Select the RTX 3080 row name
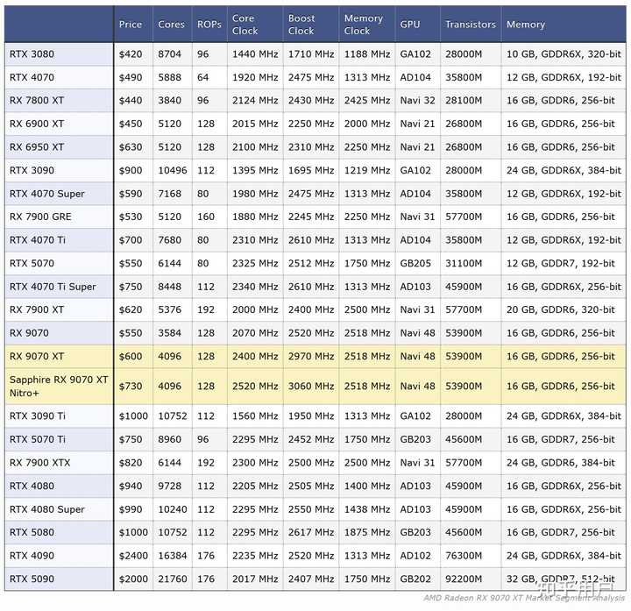 [x=32, y=54]
